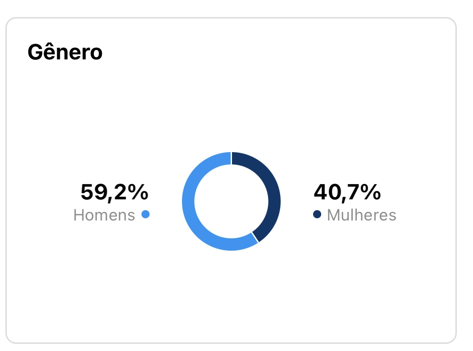This screenshot has height=351, width=473.
Task: Click the bottom border of the Gênero card
Action: 231,342
